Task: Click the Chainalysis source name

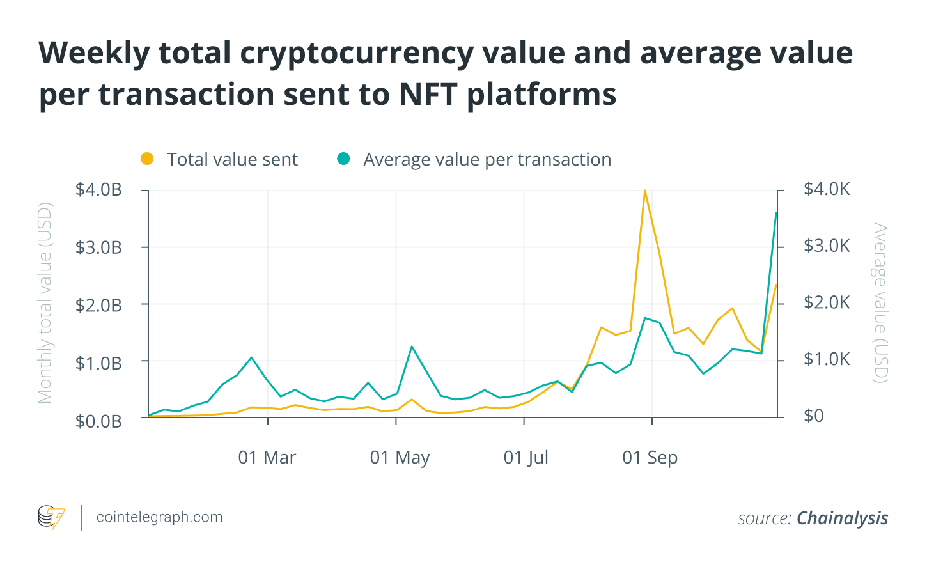Action: click(x=842, y=518)
